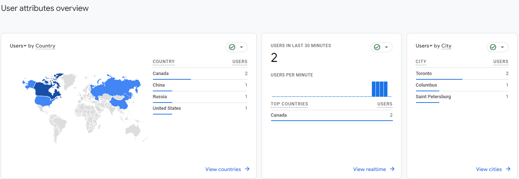Image resolution: width=519 pixels, height=179 pixels.
Task: Expand City dimension selector
Action: click(x=446, y=46)
